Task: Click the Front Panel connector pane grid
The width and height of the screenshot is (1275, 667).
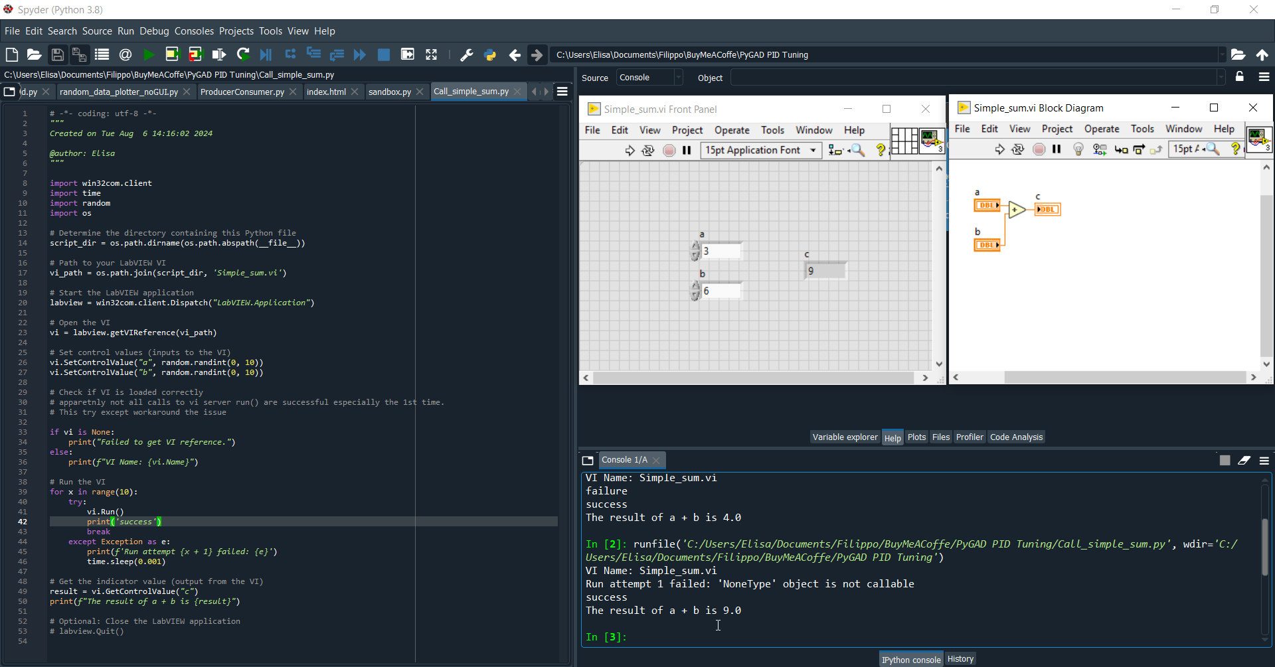Action: [x=904, y=140]
